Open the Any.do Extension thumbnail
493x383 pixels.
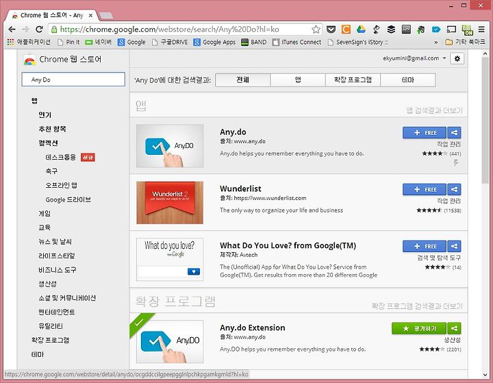point(170,341)
